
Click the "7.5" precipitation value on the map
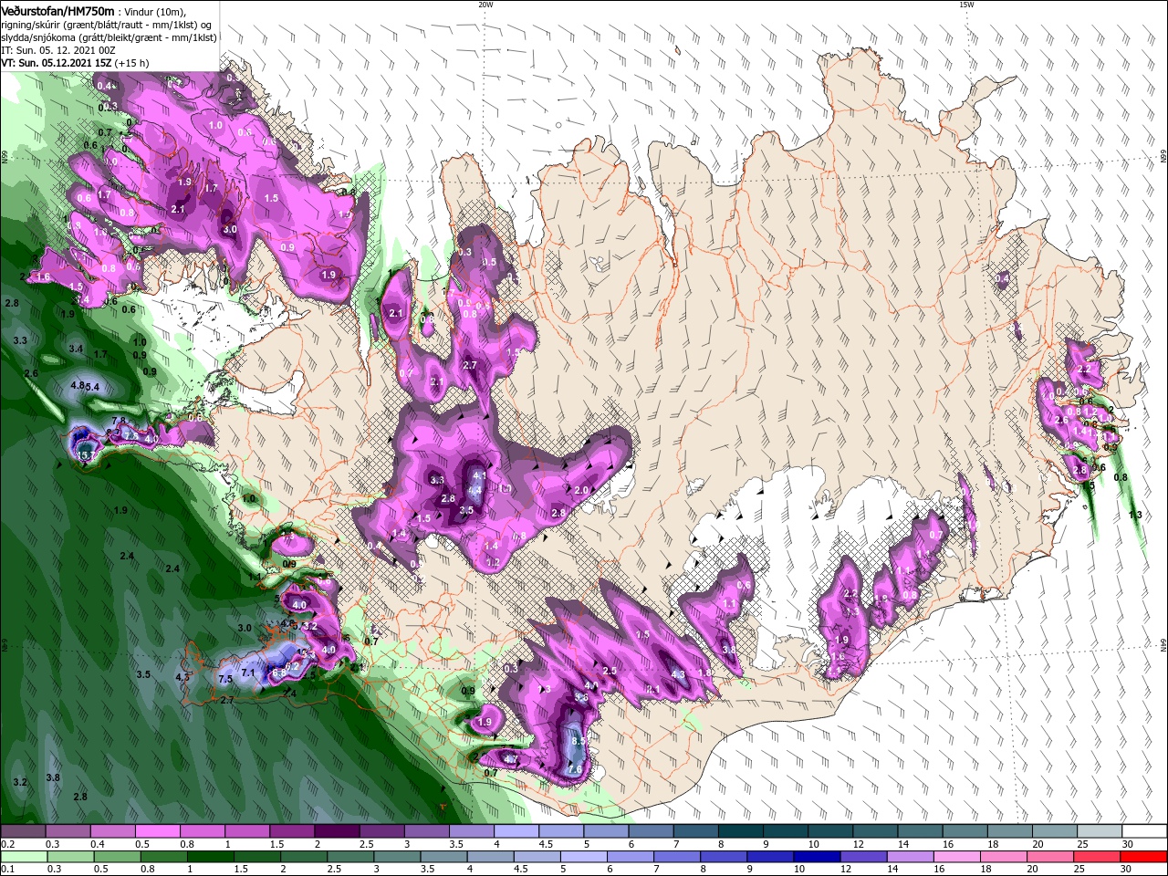(225, 679)
